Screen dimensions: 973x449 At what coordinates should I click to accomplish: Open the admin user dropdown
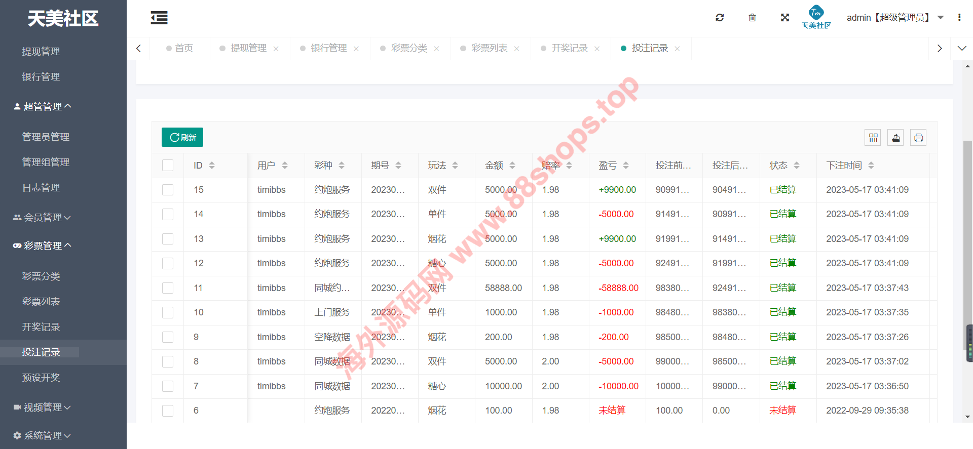(x=894, y=18)
